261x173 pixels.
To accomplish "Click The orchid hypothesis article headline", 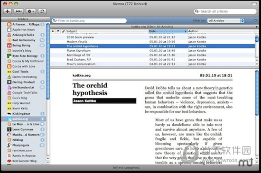I will 90,89.
